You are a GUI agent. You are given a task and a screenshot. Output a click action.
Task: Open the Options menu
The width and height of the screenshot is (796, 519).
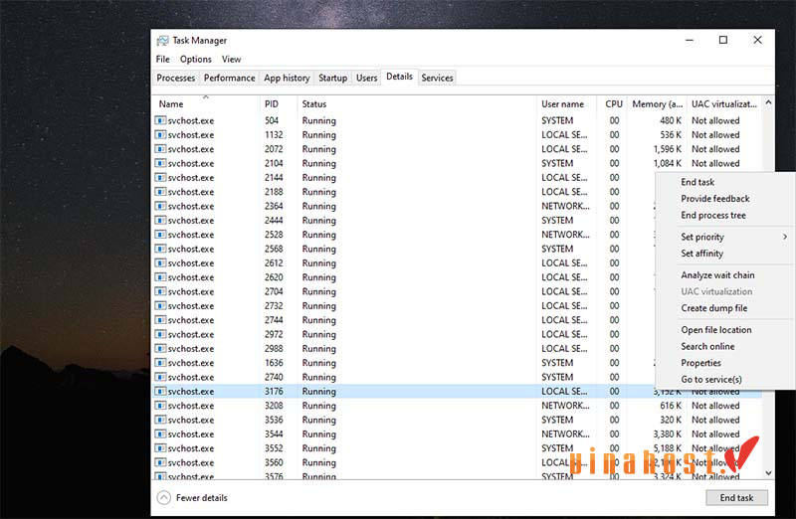195,60
